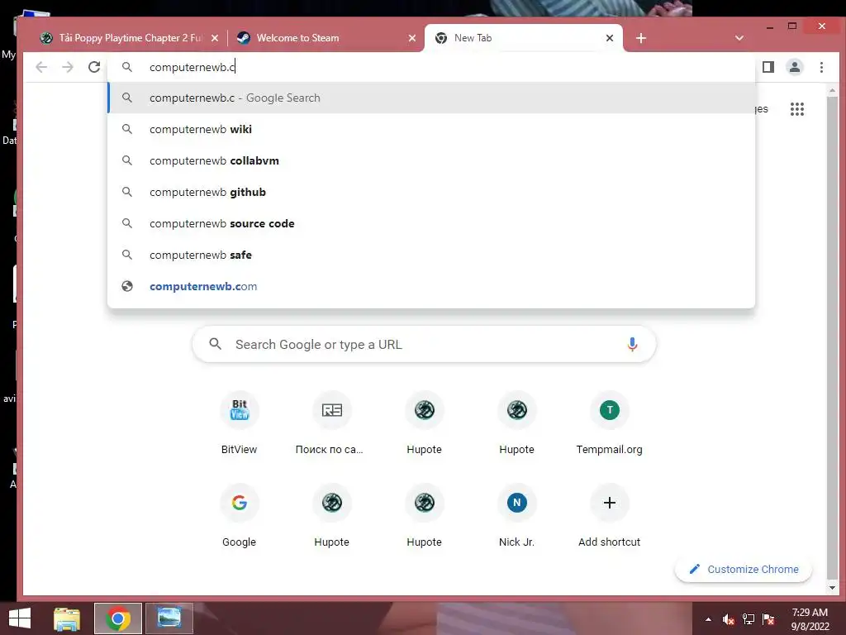Pick the 'computernewb github' suggestion

(431, 192)
